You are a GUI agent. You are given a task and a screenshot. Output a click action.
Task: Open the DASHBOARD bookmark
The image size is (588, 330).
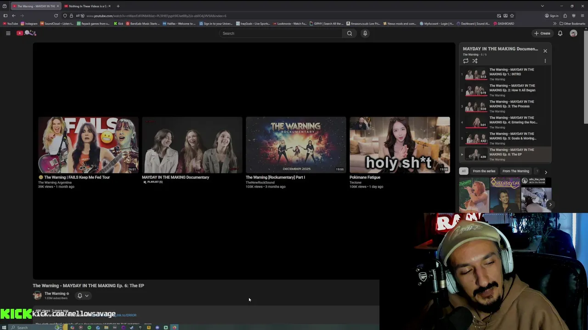coord(503,23)
